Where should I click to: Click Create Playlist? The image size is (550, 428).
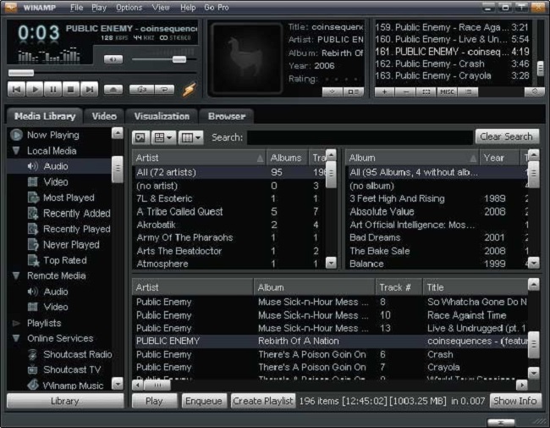point(262,401)
